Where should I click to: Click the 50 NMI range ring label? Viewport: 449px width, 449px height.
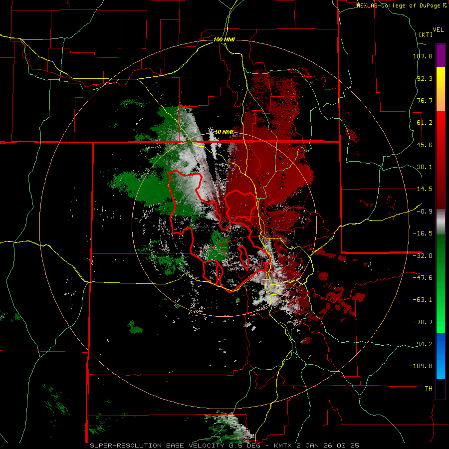(x=224, y=132)
